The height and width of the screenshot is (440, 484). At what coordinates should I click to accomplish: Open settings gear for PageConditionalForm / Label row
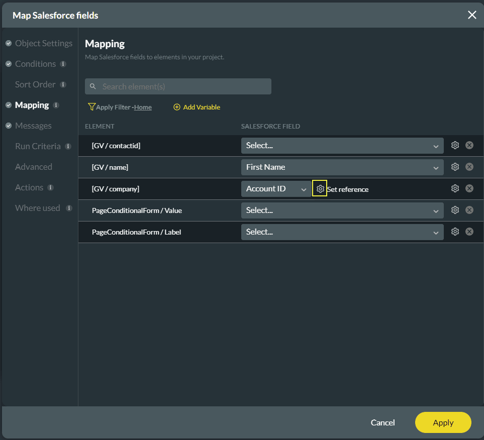tap(455, 232)
